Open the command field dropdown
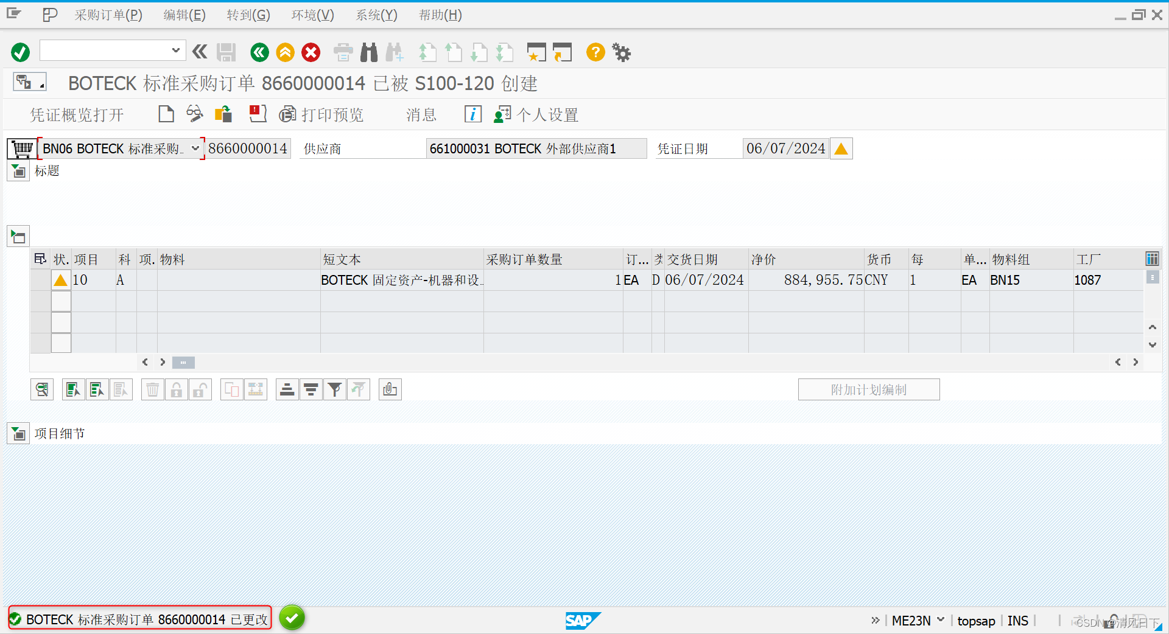1169x634 pixels. (x=175, y=51)
